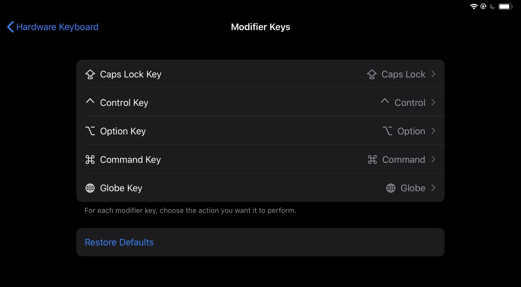Viewport: 521px width, 287px height.
Task: Tap the ⌘ symbol next to the Command assignment
Action: pos(372,160)
